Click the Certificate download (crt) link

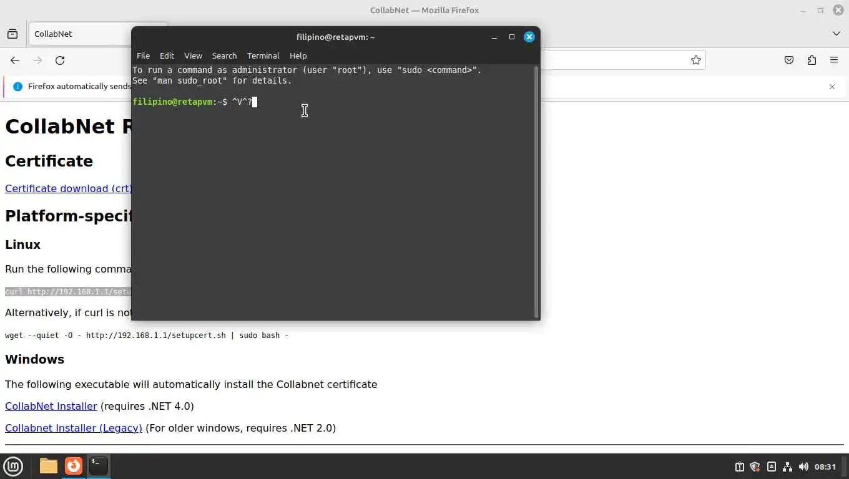click(x=68, y=188)
